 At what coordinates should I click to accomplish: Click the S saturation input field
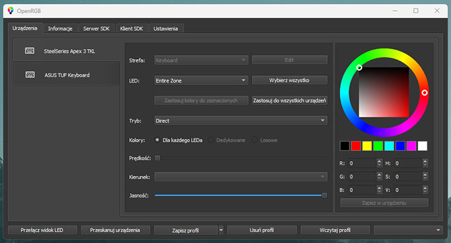408,177
